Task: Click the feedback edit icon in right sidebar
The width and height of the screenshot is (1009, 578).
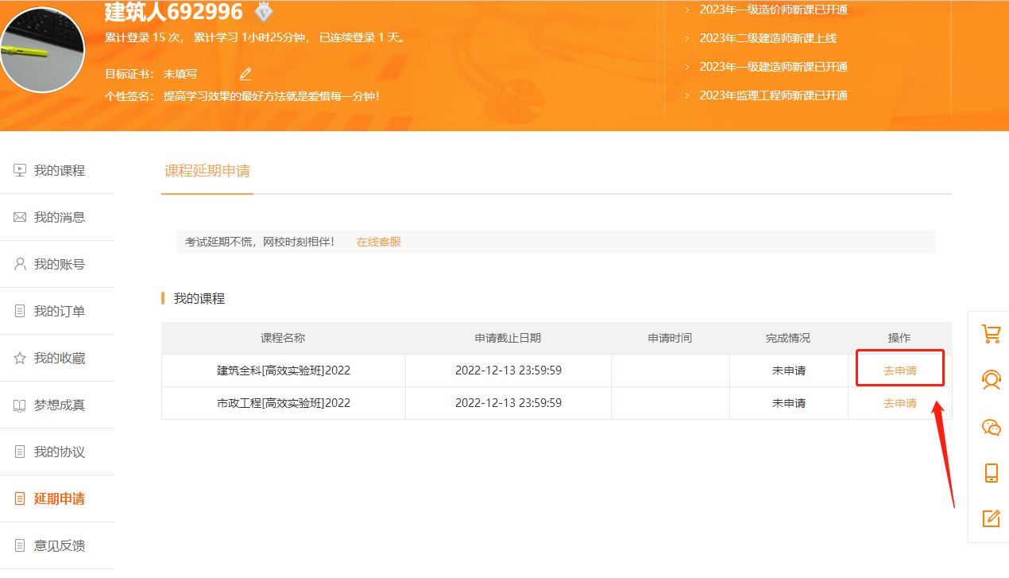Action: 991,519
